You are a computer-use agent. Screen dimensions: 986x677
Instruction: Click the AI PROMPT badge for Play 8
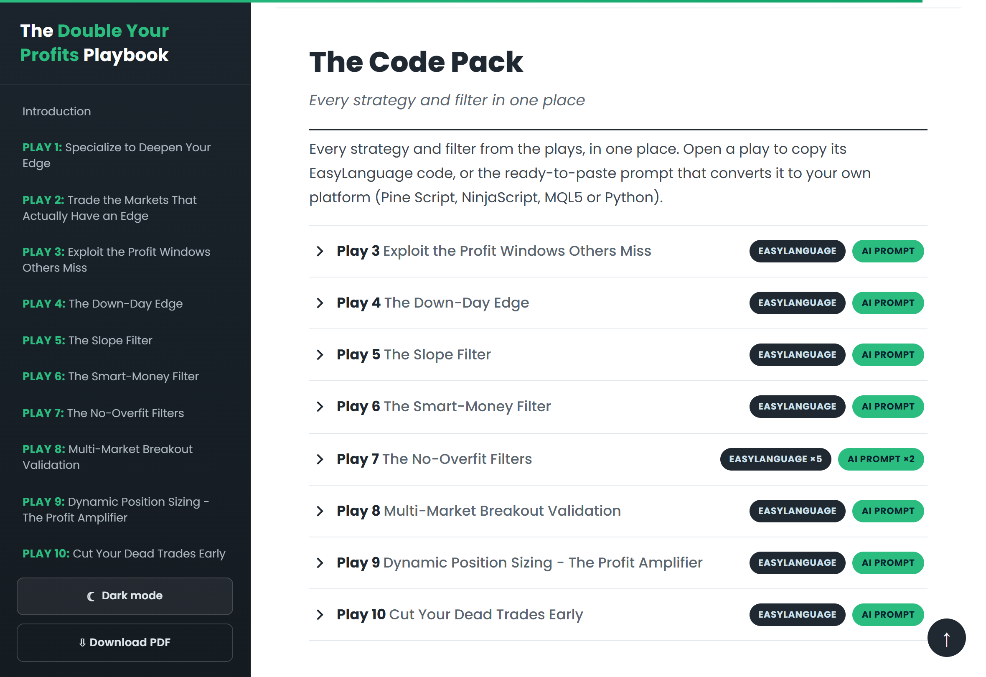(x=887, y=511)
